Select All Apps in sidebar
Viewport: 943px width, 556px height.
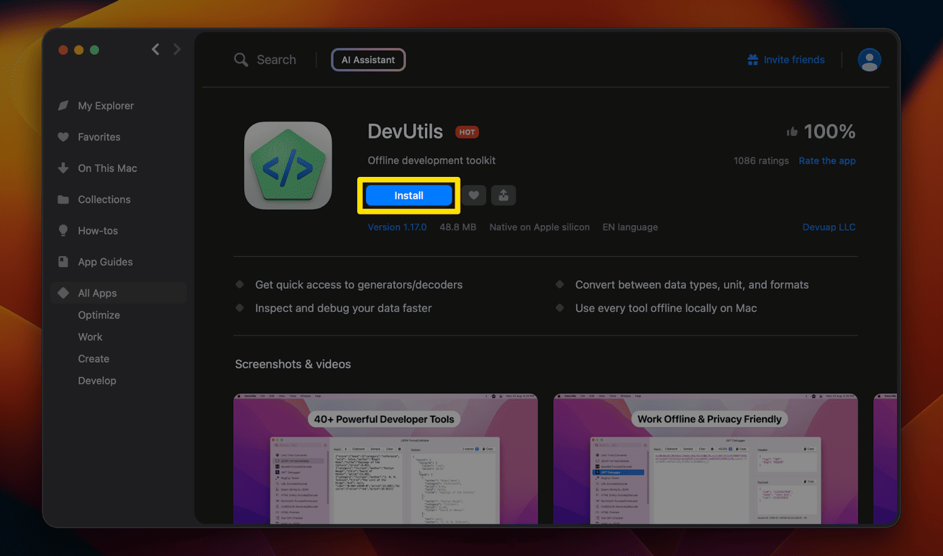(118, 293)
